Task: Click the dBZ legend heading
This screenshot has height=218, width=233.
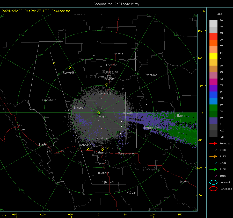Action: 220,14
